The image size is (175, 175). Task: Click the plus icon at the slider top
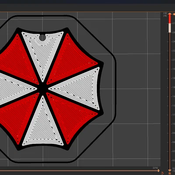pos(174,14)
